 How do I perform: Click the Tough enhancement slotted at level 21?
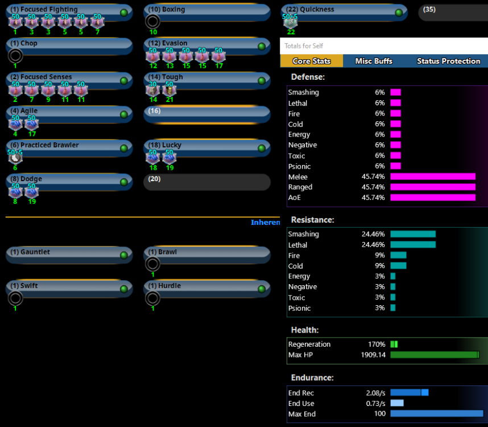[169, 89]
